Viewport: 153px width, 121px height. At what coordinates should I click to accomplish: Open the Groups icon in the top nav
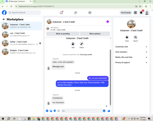(x=90, y=13)
